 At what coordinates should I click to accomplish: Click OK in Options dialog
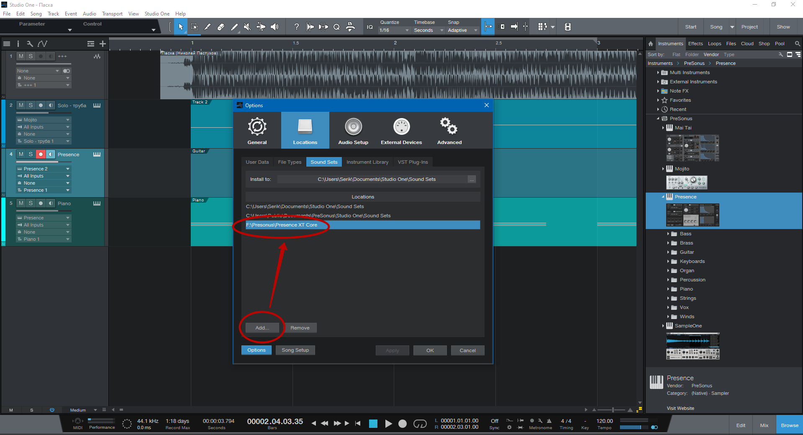[x=430, y=350]
